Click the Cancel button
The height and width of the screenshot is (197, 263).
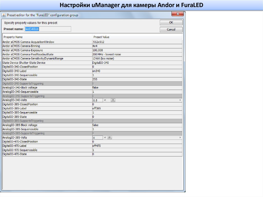(x=171, y=29)
